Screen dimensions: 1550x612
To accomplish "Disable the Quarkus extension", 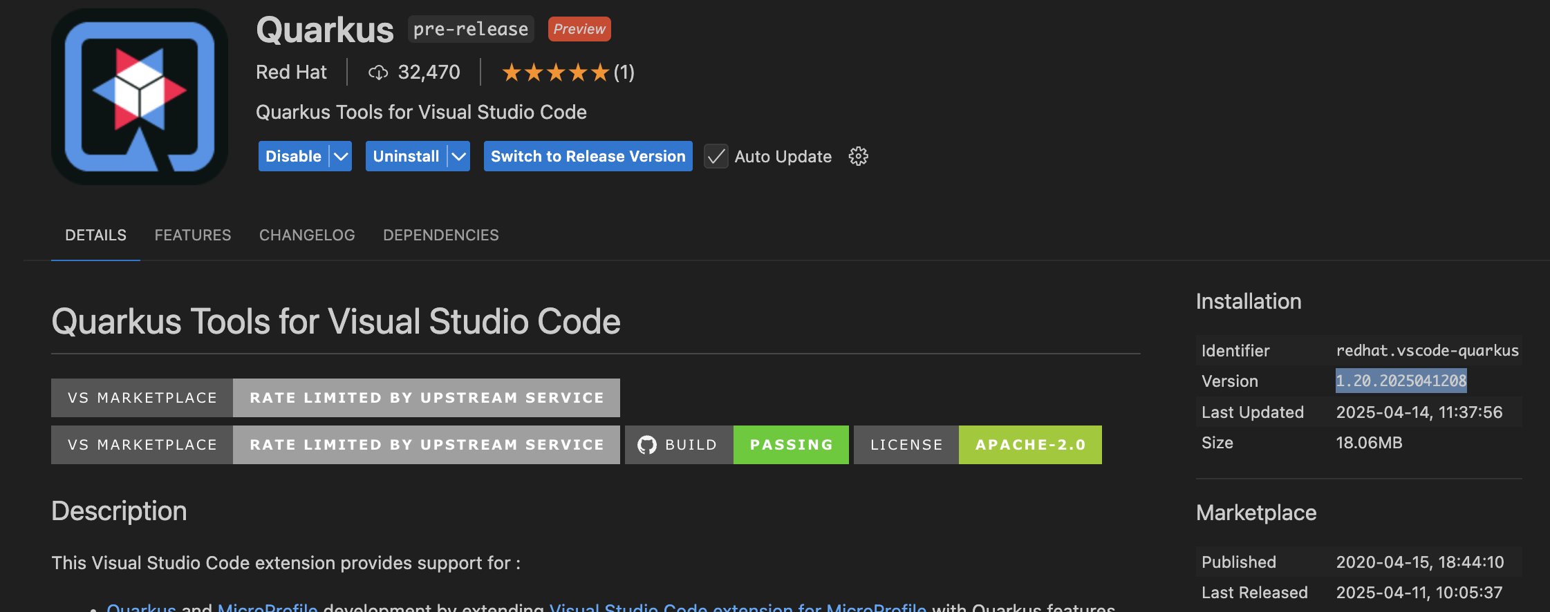I will pyautogui.click(x=293, y=157).
